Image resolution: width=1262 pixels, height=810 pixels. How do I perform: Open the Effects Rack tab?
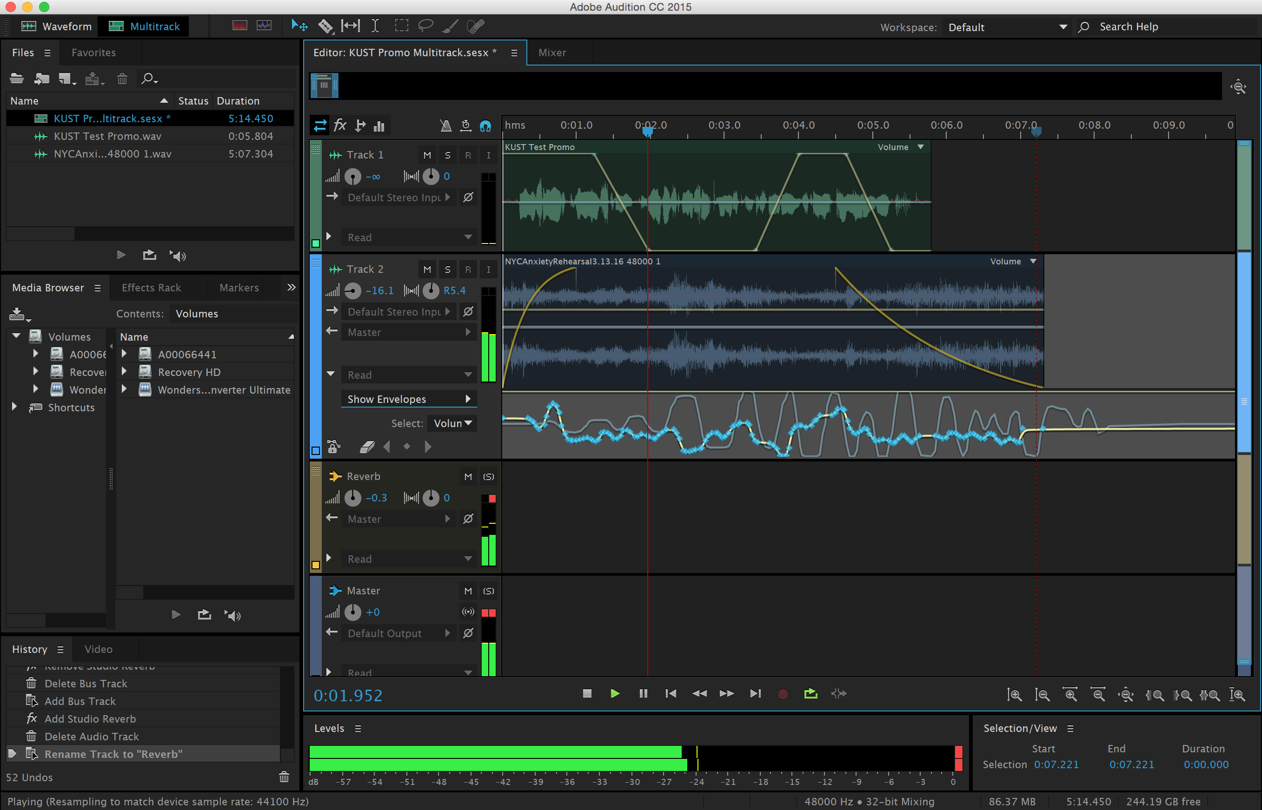pos(151,288)
